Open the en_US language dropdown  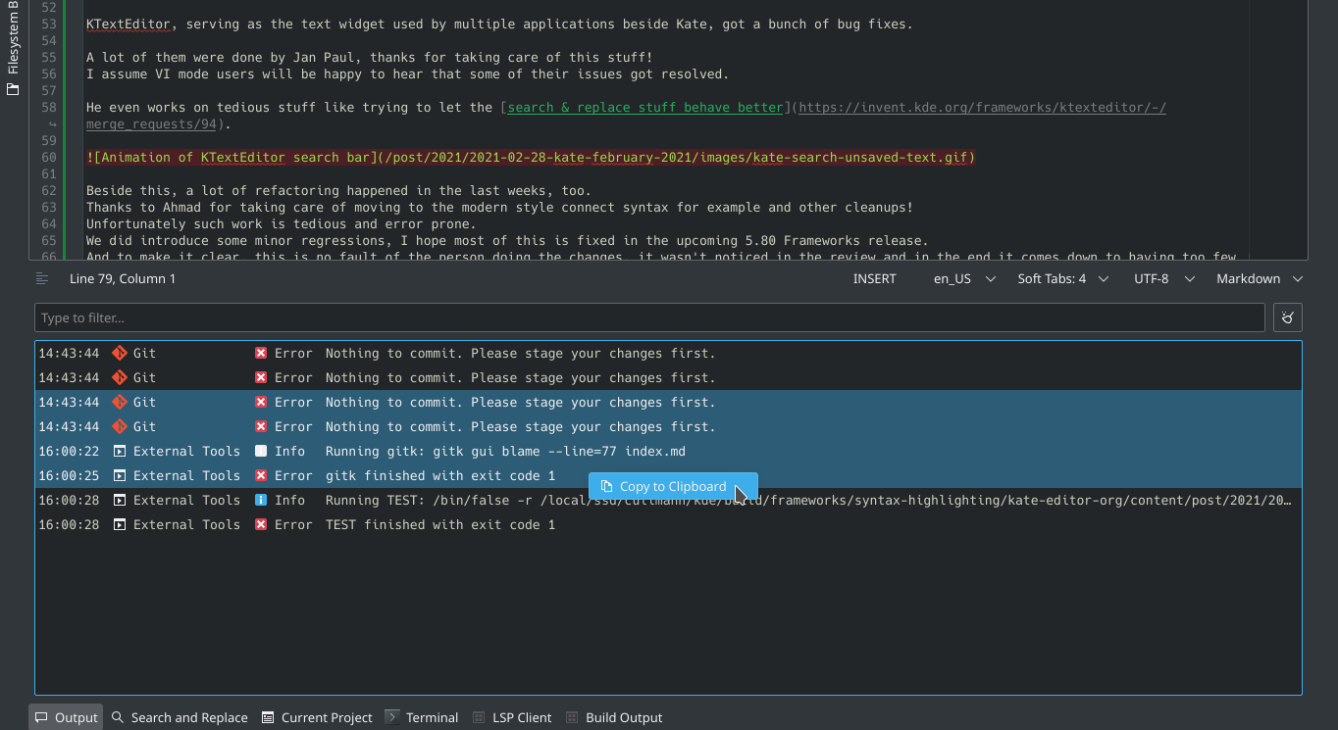pyautogui.click(x=963, y=279)
